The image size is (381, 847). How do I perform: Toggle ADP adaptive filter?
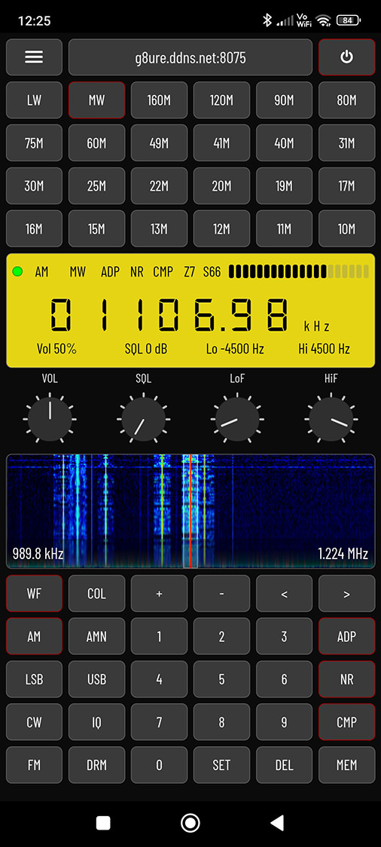click(x=346, y=636)
